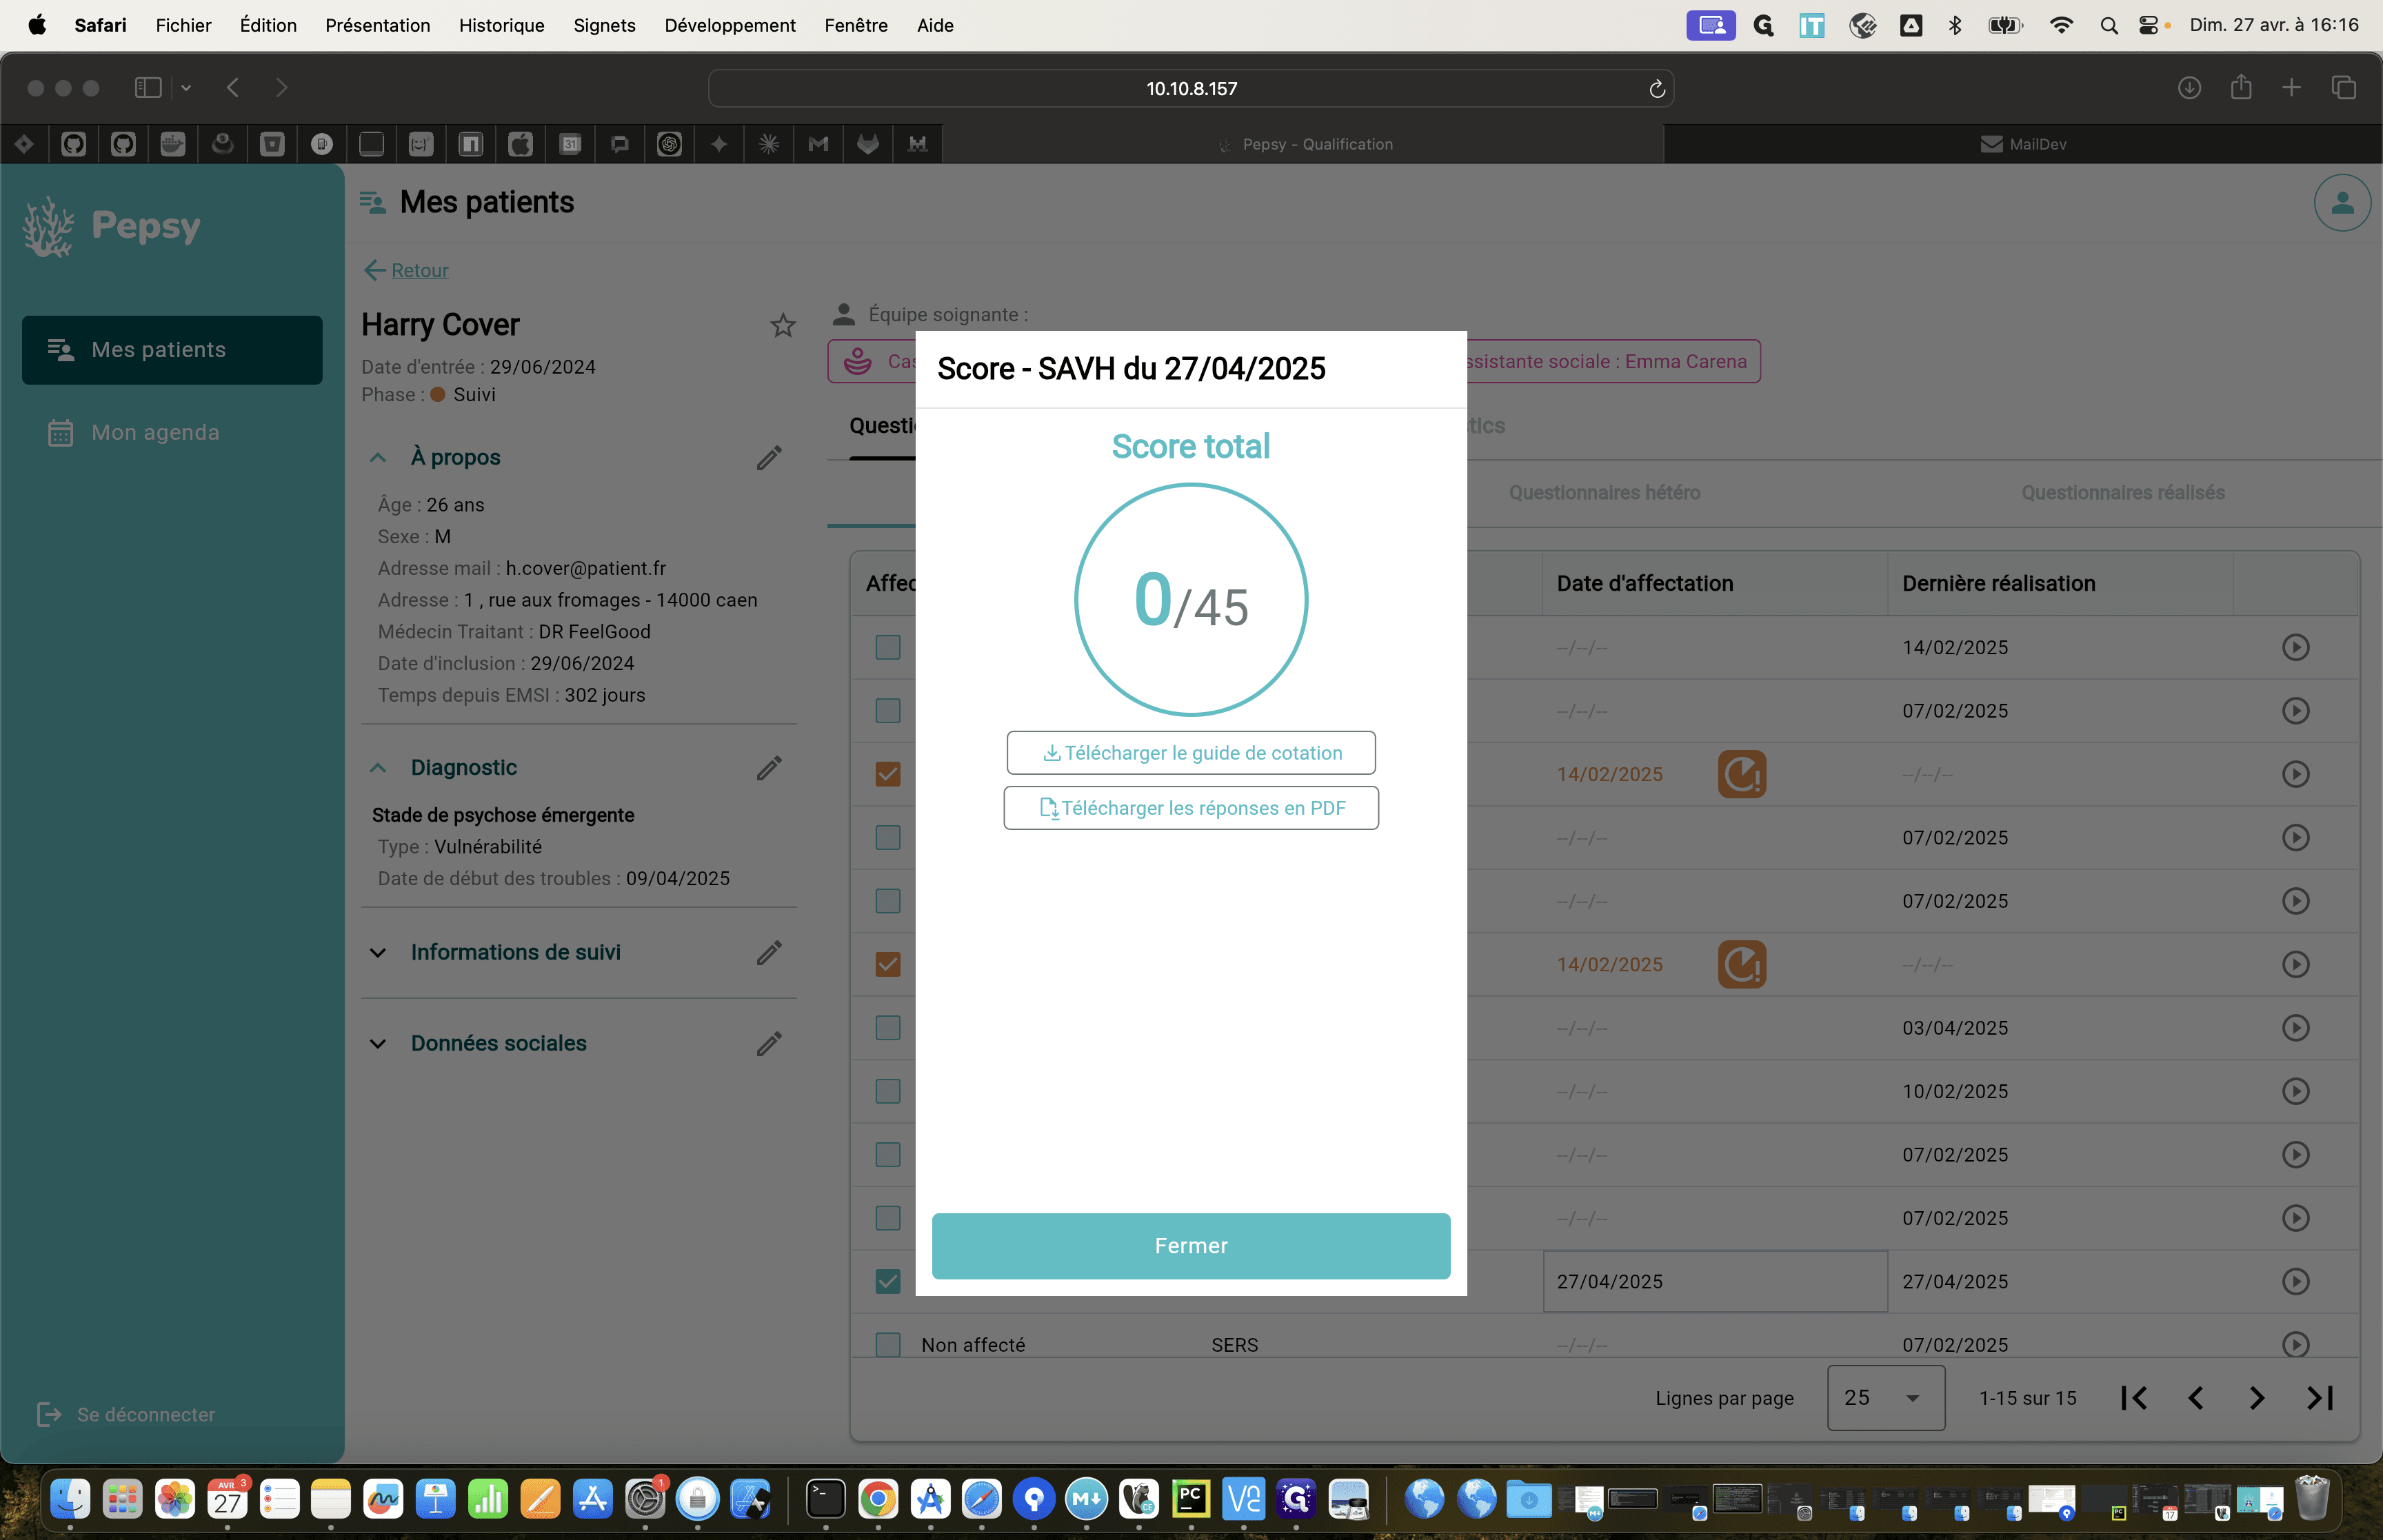This screenshot has width=2383, height=1540.
Task: Switch to Questionnaires réalisés tab
Action: tap(2122, 492)
